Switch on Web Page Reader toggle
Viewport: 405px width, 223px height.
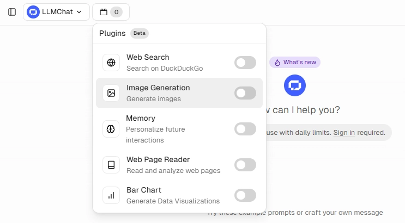(x=245, y=165)
